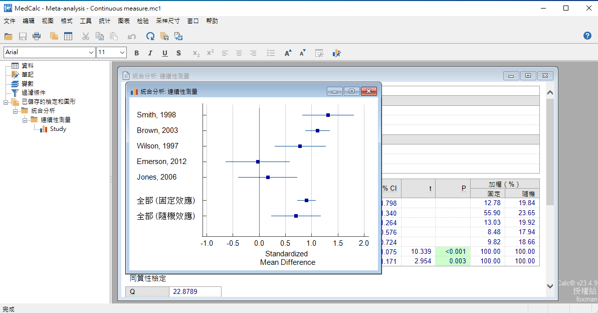Select the Study graph tree item
This screenshot has width=598, height=313.
[x=58, y=129]
